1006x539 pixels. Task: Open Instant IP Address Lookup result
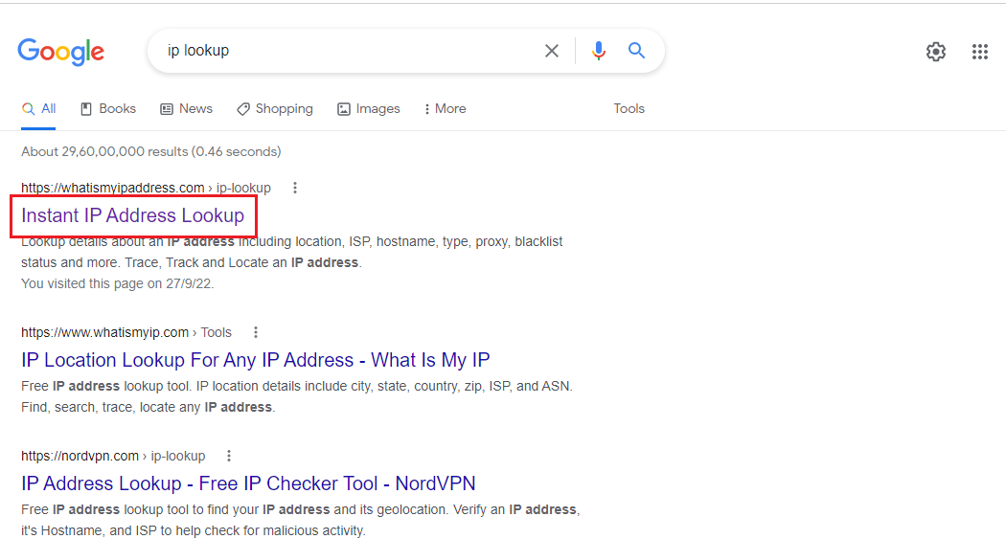tap(133, 215)
